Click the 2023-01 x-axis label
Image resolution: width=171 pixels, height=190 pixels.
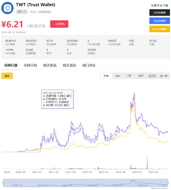pos(137,172)
